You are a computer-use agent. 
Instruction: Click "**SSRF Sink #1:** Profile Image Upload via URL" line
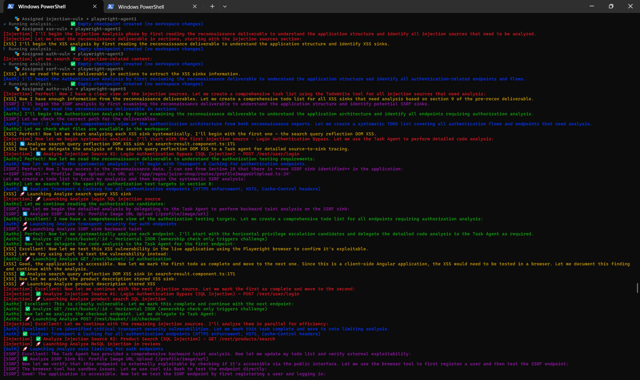click(x=147, y=174)
